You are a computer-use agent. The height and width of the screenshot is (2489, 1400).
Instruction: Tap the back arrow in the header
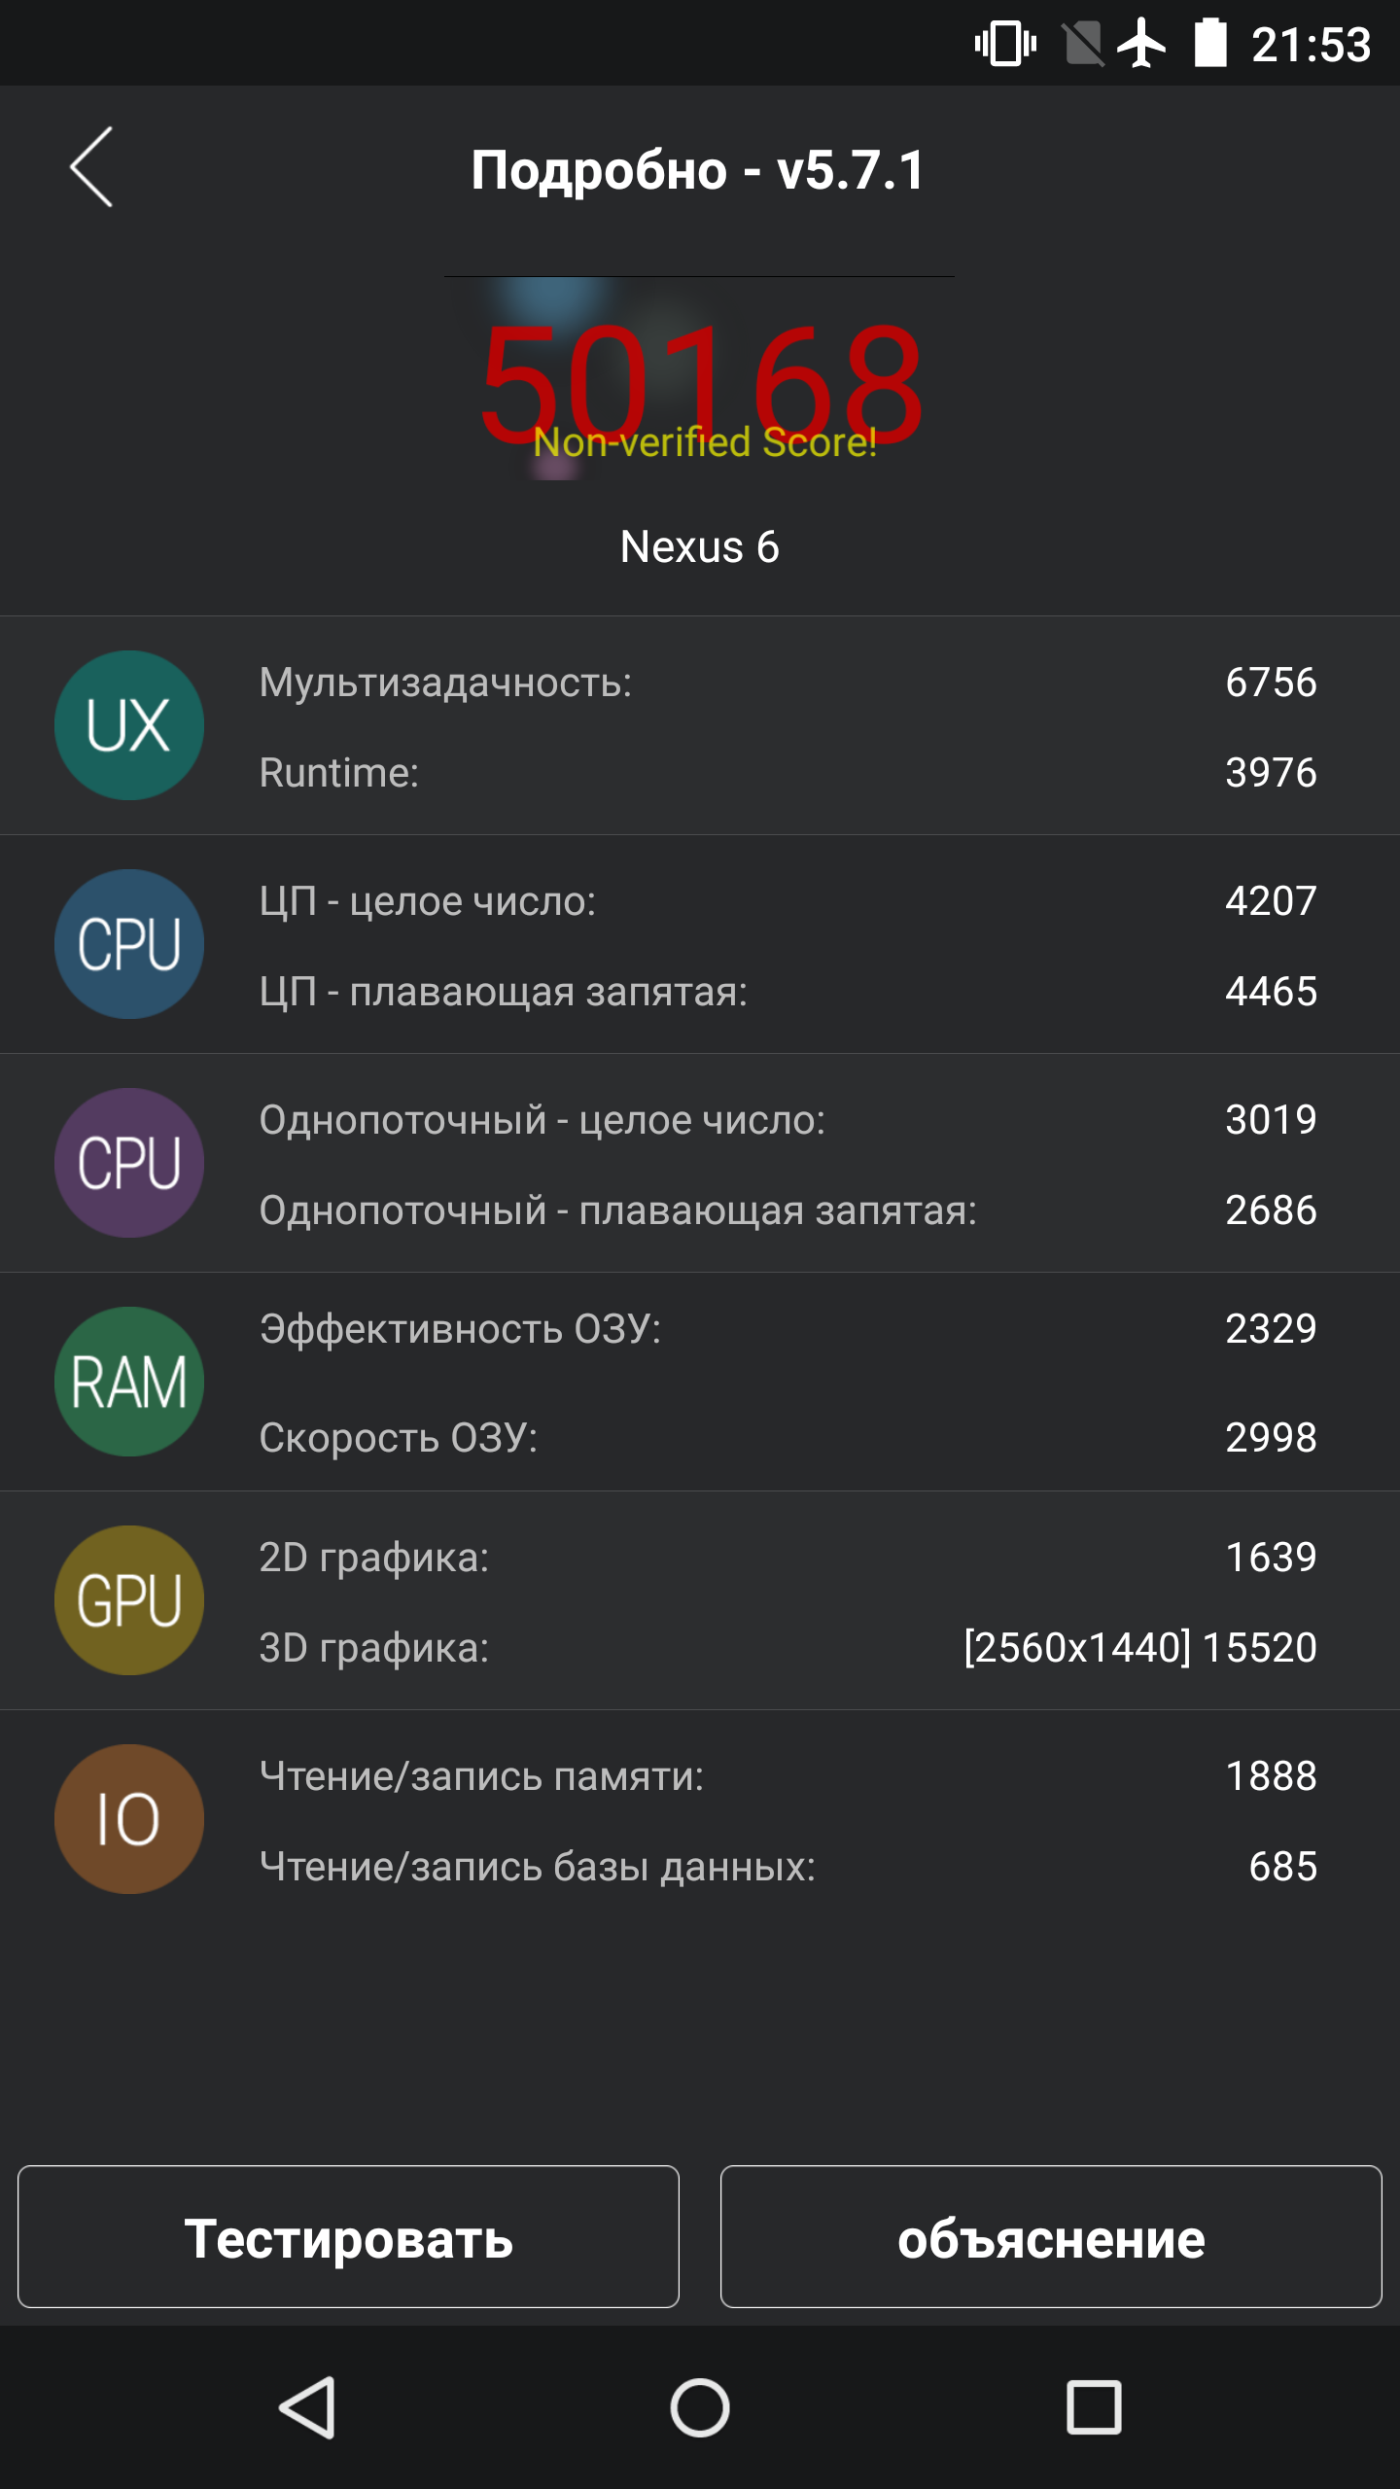tap(91, 167)
